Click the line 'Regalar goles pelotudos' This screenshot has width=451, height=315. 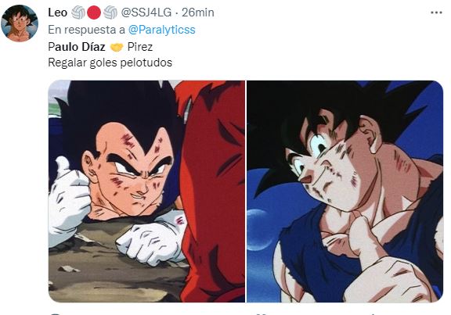tap(110, 63)
